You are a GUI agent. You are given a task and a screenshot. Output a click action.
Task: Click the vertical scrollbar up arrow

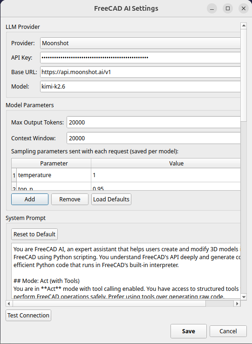tap(244, 26)
